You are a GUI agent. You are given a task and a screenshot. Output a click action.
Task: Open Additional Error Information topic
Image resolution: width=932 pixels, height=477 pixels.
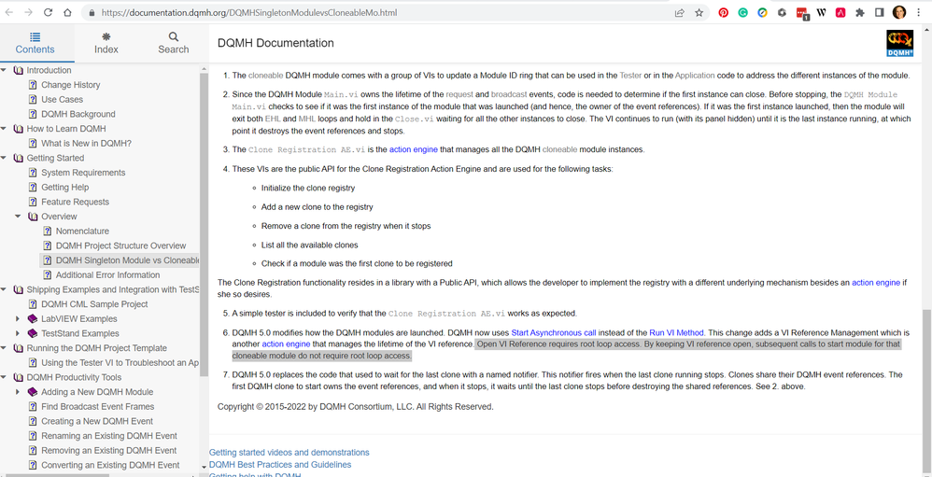coord(107,275)
